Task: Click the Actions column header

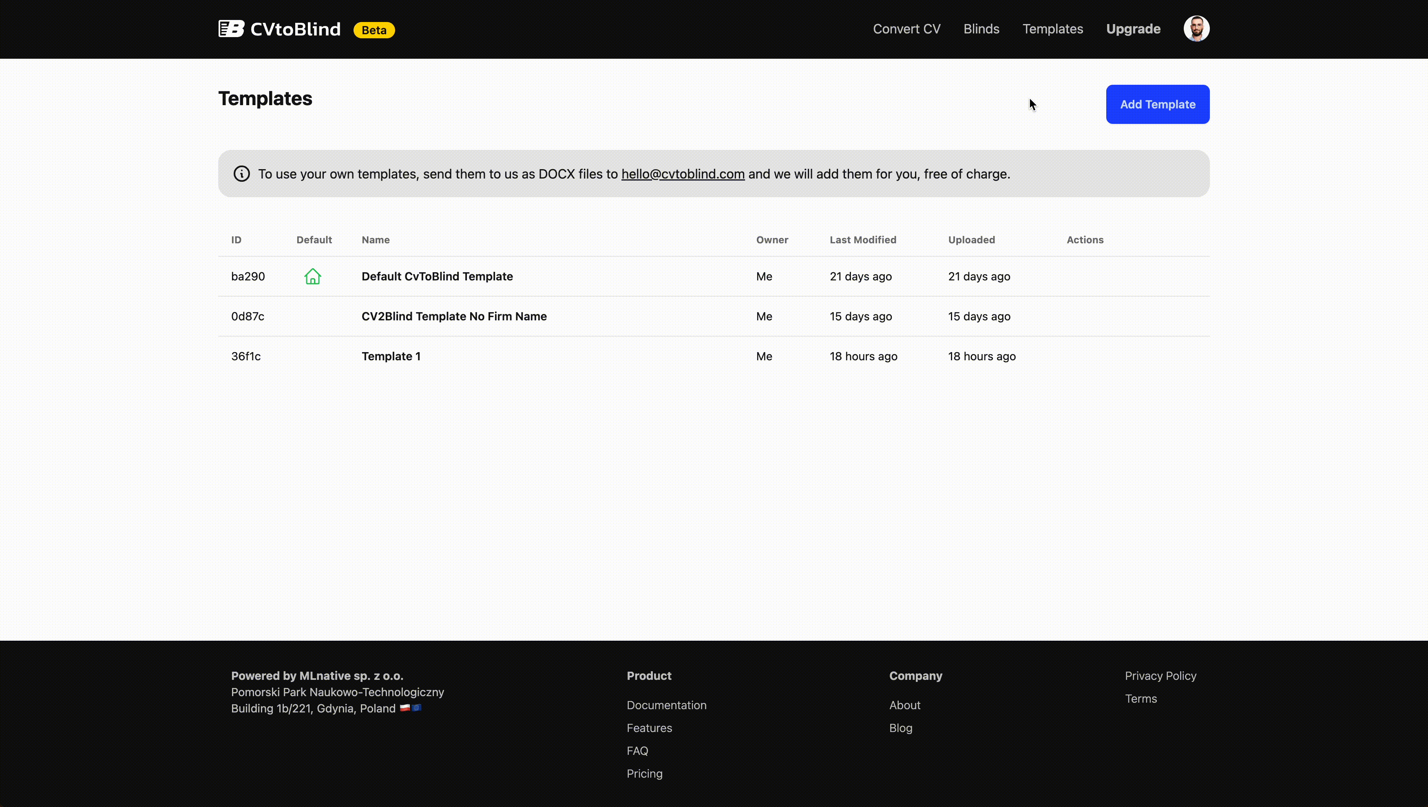Action: pyautogui.click(x=1085, y=239)
